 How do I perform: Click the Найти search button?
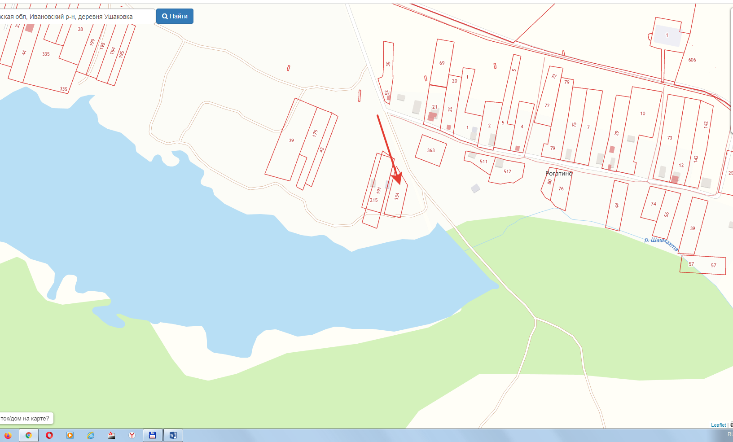[175, 16]
